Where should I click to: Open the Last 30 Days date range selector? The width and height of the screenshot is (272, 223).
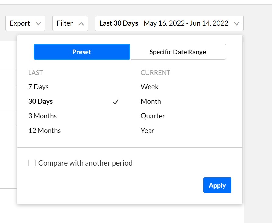click(169, 23)
